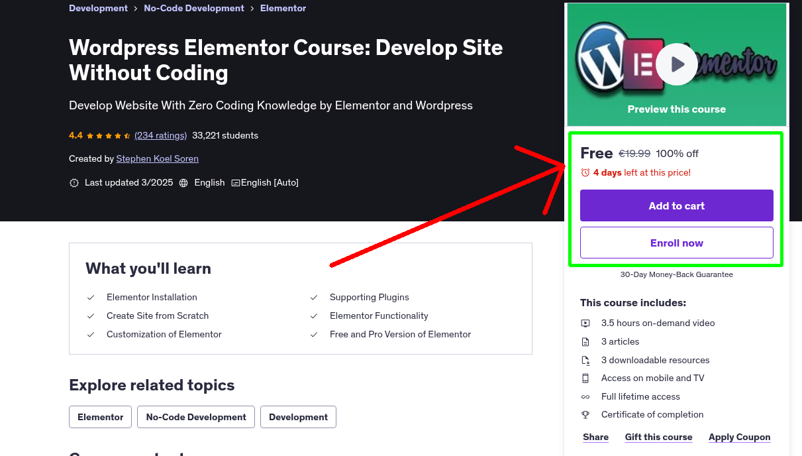This screenshot has height=456, width=802.
Task: Click the articles document icon
Action: coord(585,342)
